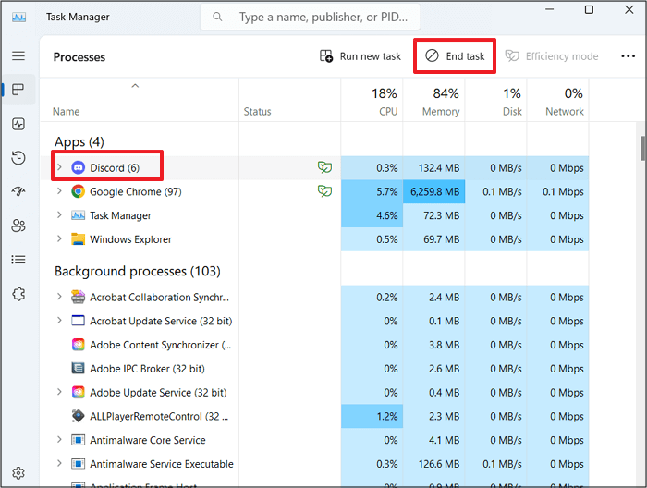The width and height of the screenshot is (647, 488).
Task: Expand Antimalware Service Executable row
Action: (59, 464)
